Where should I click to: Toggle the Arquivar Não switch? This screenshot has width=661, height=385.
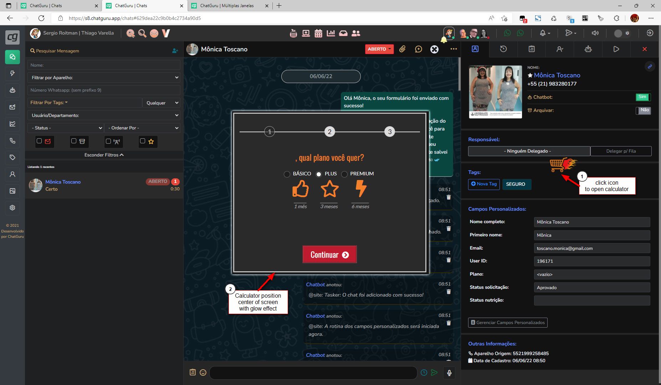coord(643,111)
